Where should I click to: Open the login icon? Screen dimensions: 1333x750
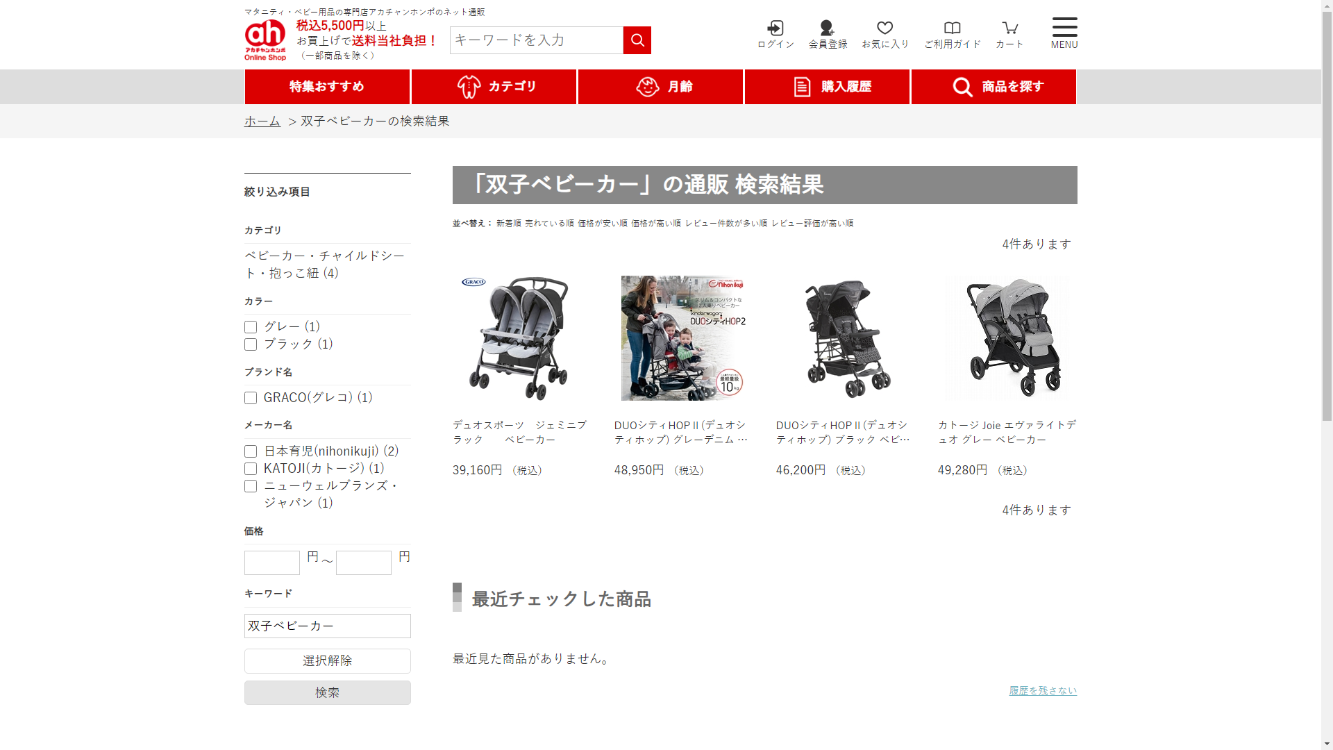point(775,28)
